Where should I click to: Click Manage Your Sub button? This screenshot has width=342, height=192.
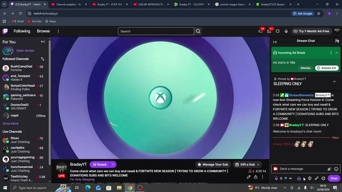[213, 165]
